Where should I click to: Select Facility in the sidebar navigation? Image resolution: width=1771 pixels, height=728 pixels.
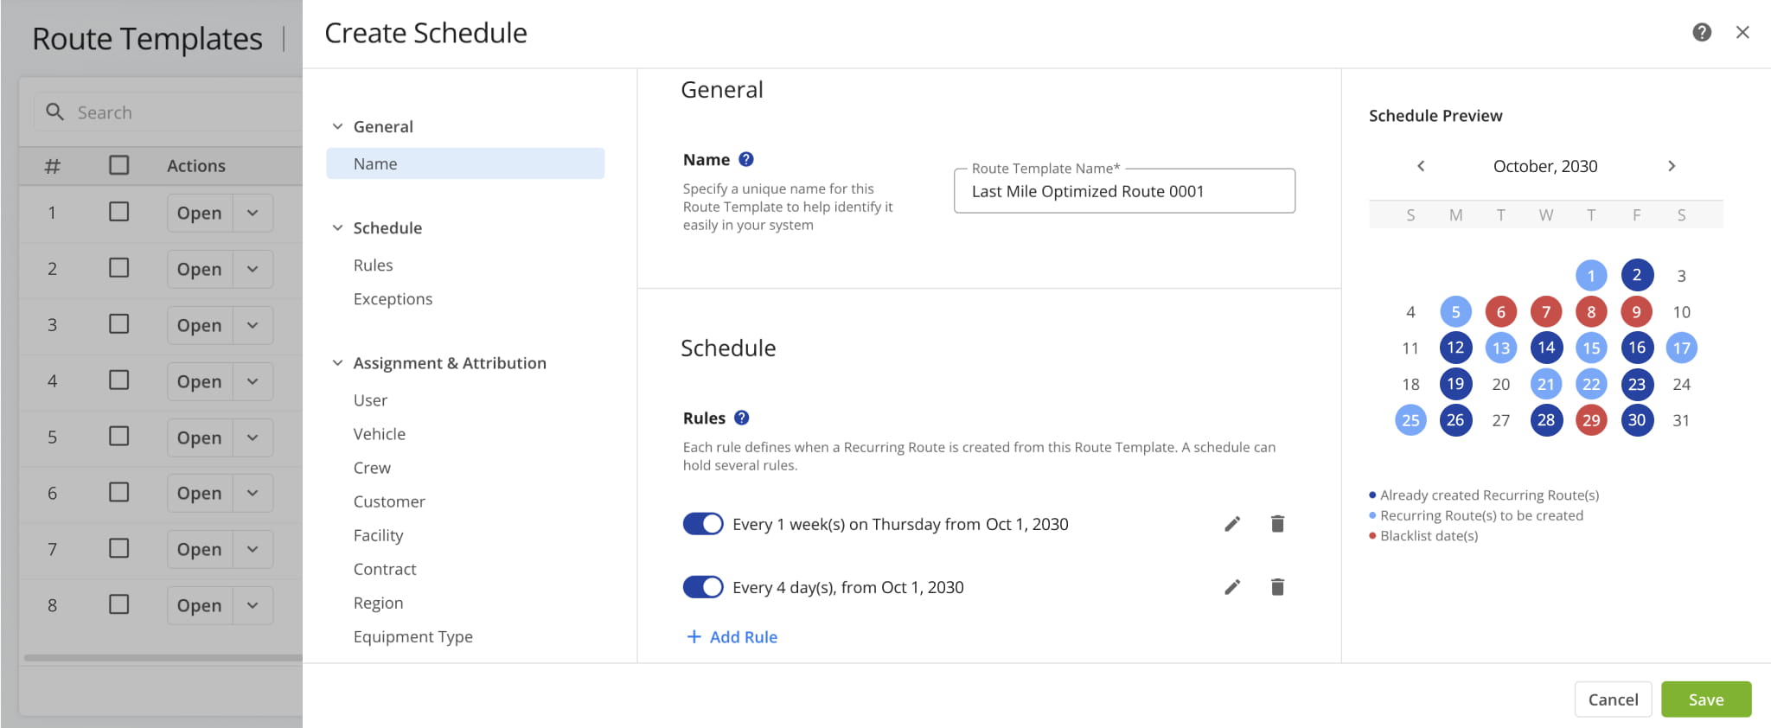378,535
